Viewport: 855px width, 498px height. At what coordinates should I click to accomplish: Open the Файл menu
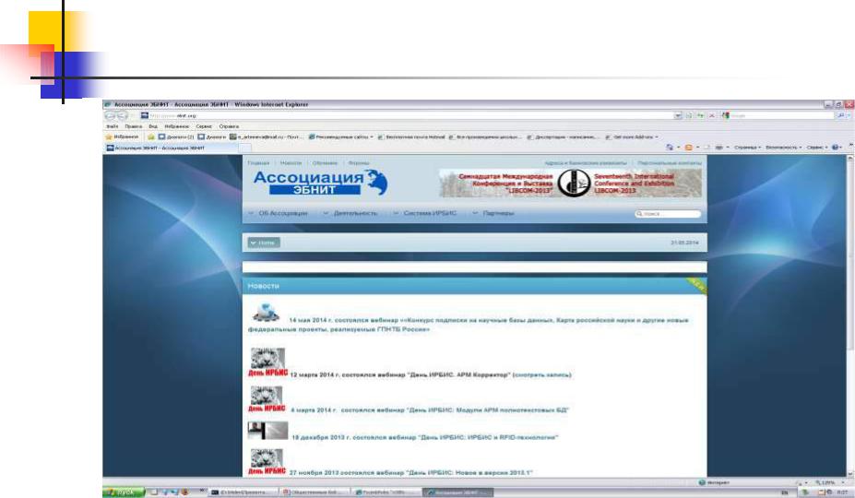(x=113, y=126)
